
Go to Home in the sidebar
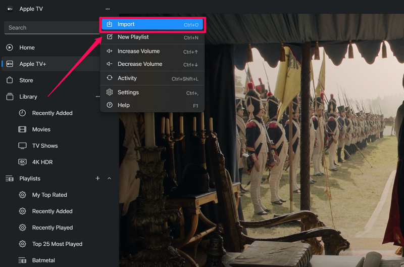point(27,48)
